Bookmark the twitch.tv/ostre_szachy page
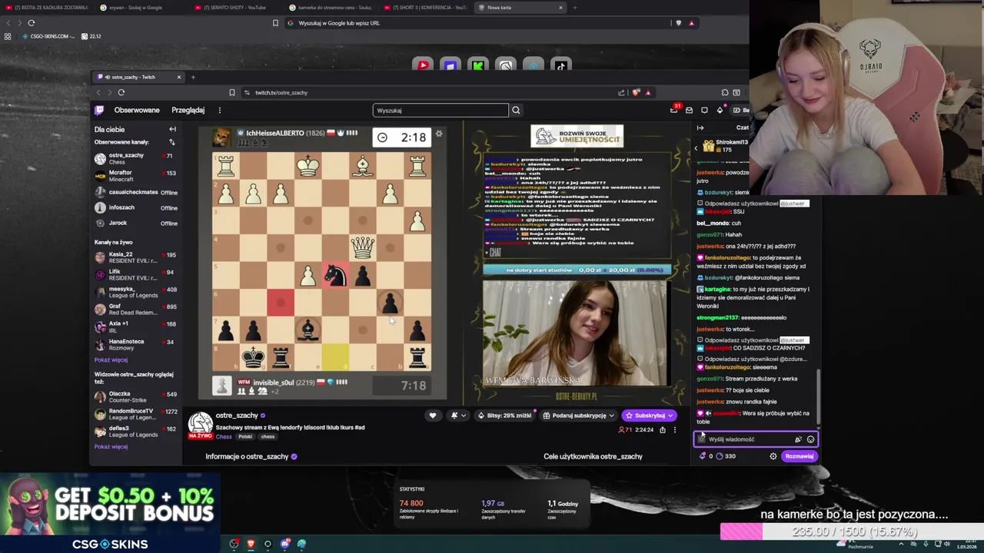The height and width of the screenshot is (553, 984). point(231,92)
